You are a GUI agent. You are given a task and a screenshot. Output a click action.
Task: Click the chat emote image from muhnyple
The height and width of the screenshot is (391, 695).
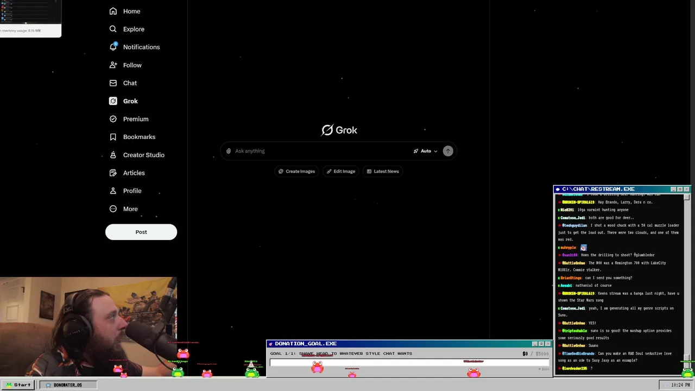tap(583, 247)
